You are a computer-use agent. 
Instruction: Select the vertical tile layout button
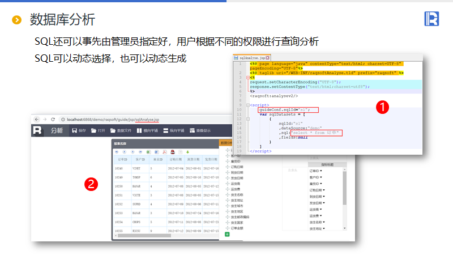point(174,131)
